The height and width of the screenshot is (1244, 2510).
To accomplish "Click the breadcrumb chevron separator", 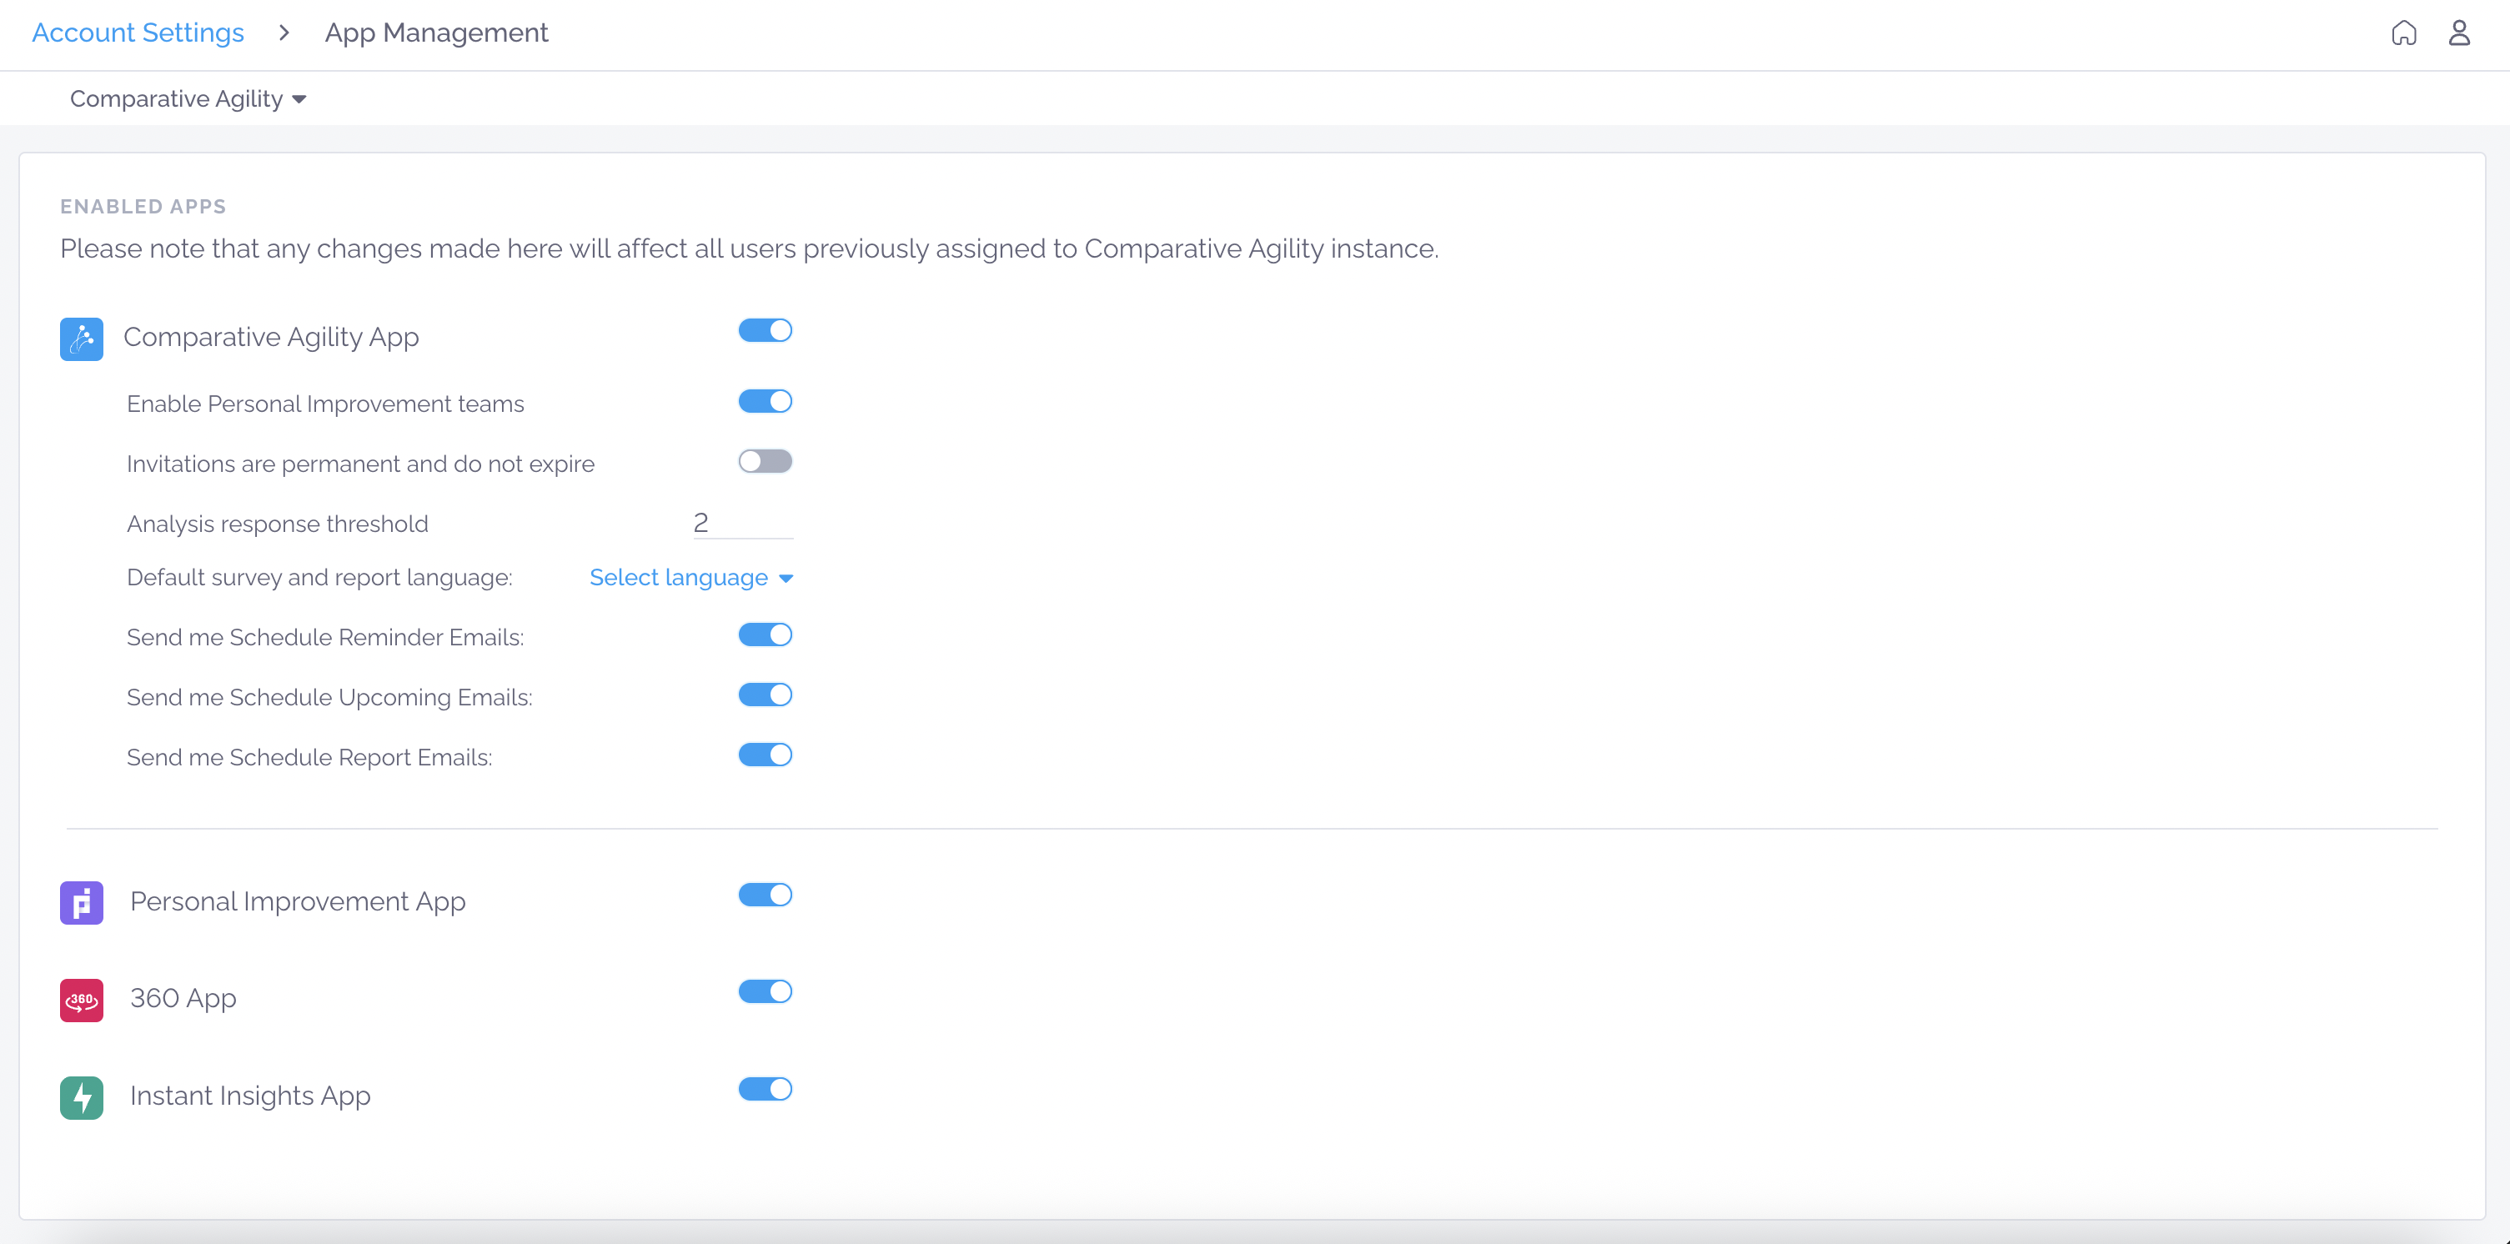I will tap(284, 33).
